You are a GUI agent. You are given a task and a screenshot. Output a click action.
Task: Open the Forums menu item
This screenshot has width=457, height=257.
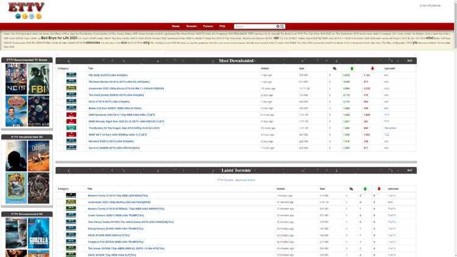pos(208,26)
